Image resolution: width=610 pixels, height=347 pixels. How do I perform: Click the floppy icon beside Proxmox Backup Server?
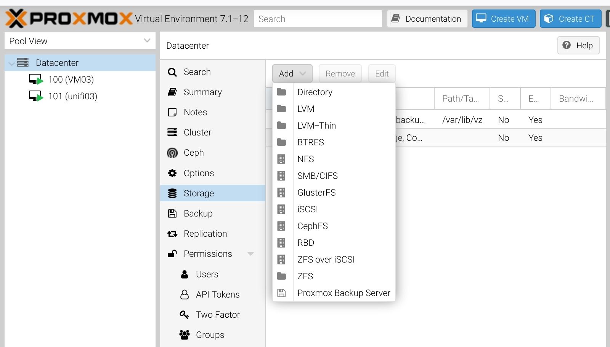281,293
